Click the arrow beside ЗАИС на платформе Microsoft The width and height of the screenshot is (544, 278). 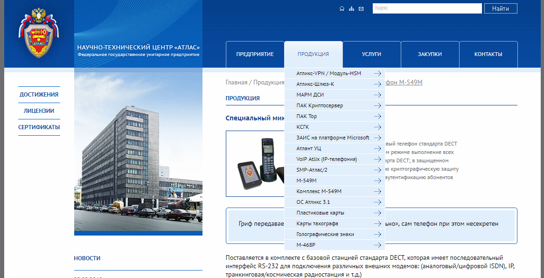[x=377, y=138]
